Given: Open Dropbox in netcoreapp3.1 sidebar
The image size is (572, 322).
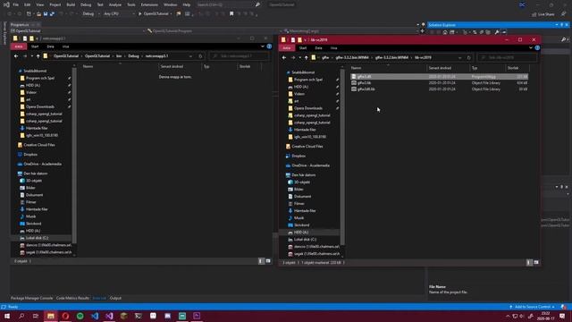Looking at the screenshot, I should [30, 155].
